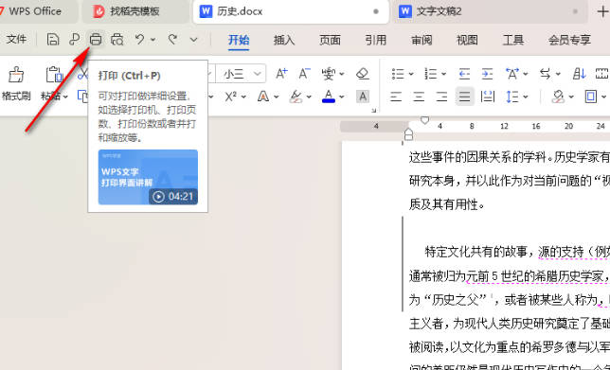610x370 pixels.
Task: Click the first-line indent marker on ruler
Action: [424, 120]
